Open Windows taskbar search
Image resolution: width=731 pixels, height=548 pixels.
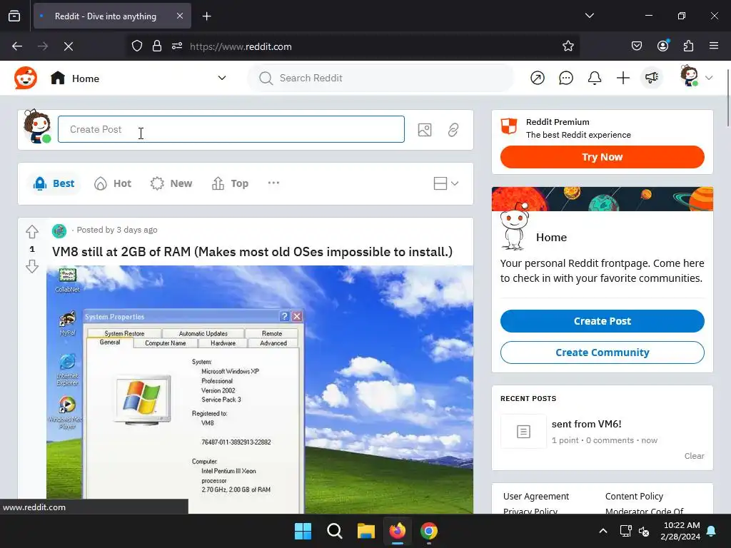tap(335, 531)
